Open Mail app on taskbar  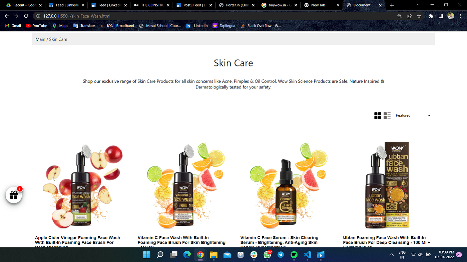(227, 255)
